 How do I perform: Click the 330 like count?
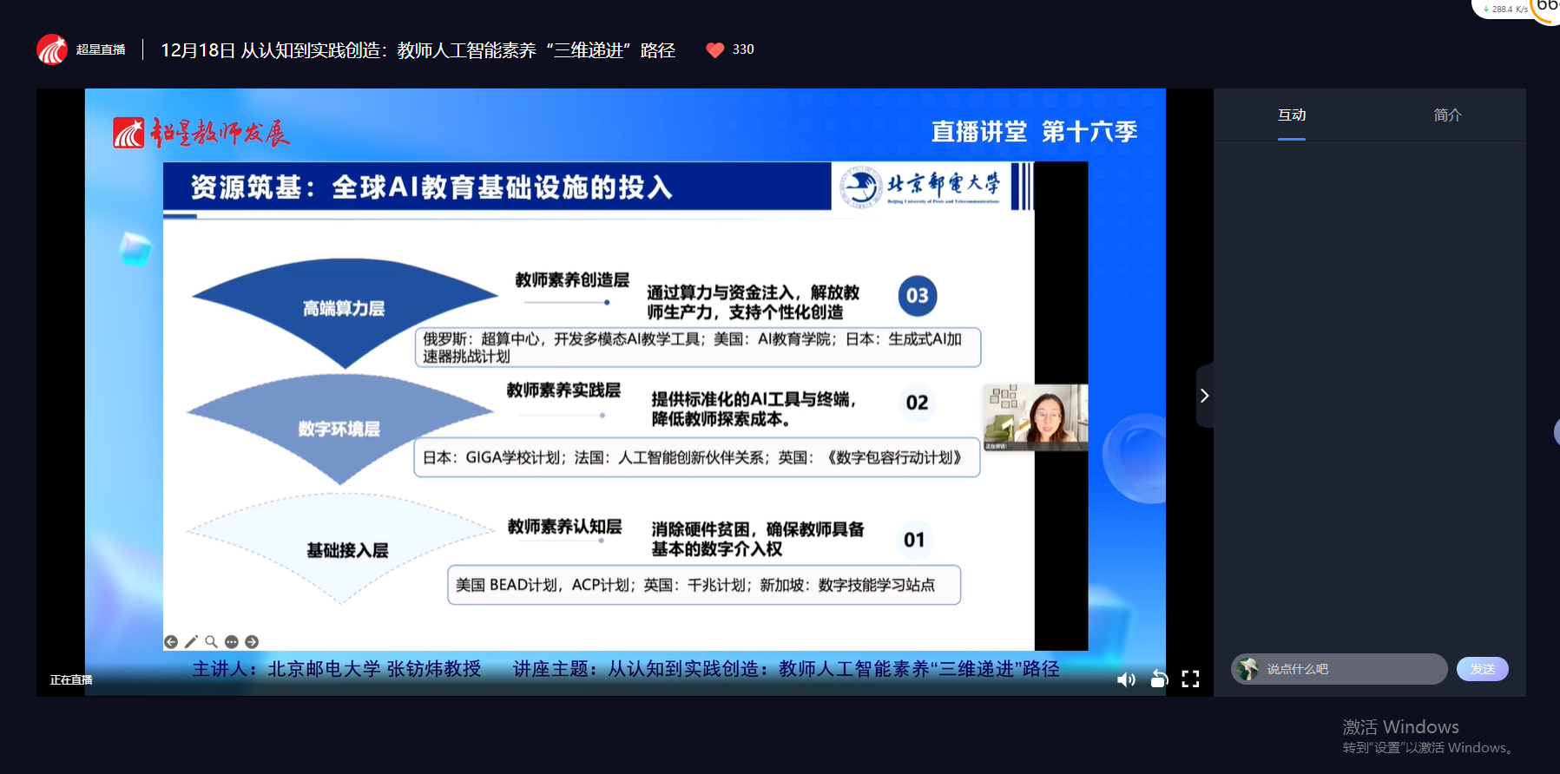pos(743,49)
